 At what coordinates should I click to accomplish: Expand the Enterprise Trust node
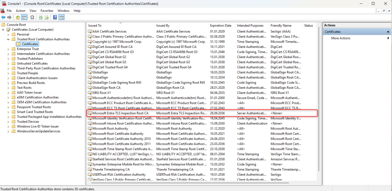8,49
